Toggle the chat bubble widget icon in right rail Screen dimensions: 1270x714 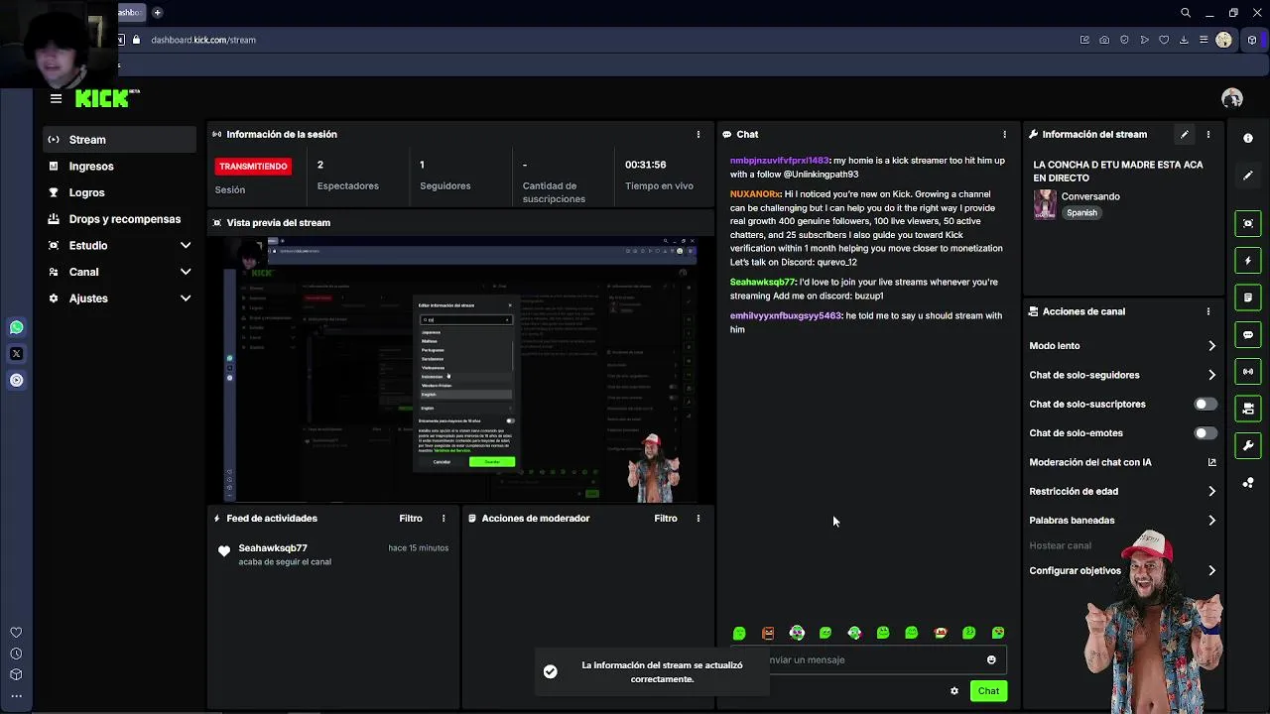pos(1248,334)
